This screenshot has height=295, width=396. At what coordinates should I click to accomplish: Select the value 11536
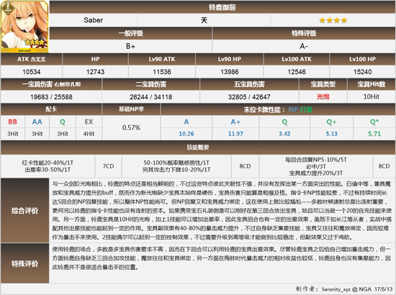[x=162, y=72]
